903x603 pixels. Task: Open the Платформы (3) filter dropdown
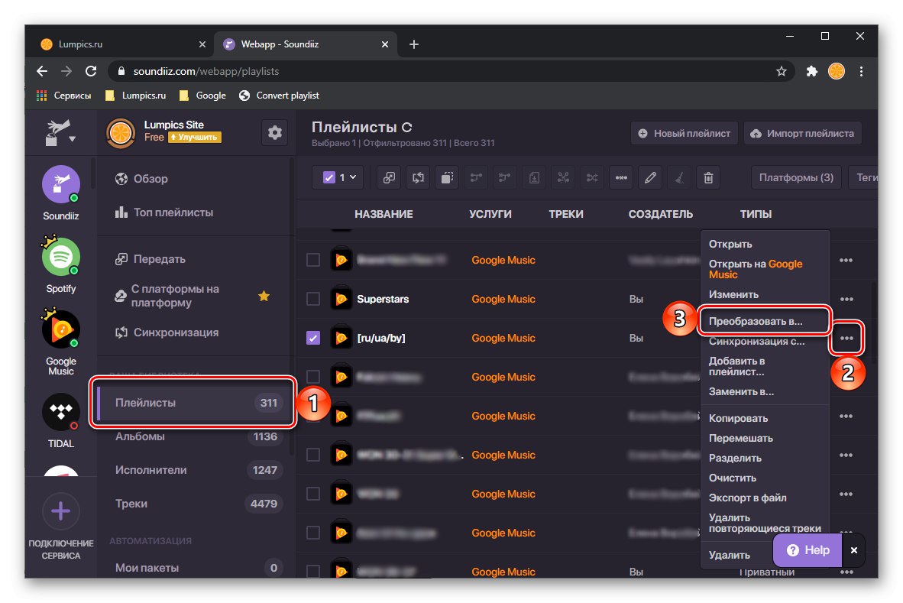click(796, 177)
